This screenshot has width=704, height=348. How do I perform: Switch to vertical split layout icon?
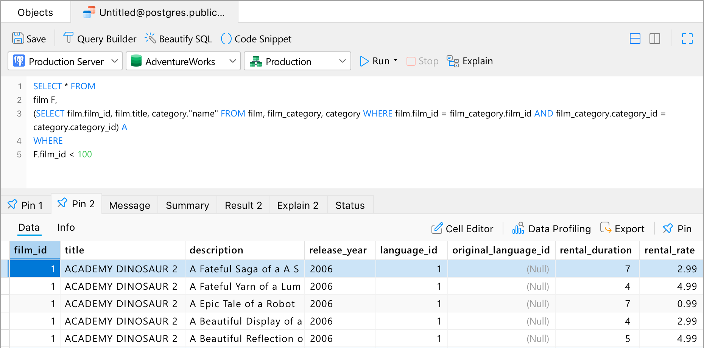pyautogui.click(x=655, y=39)
